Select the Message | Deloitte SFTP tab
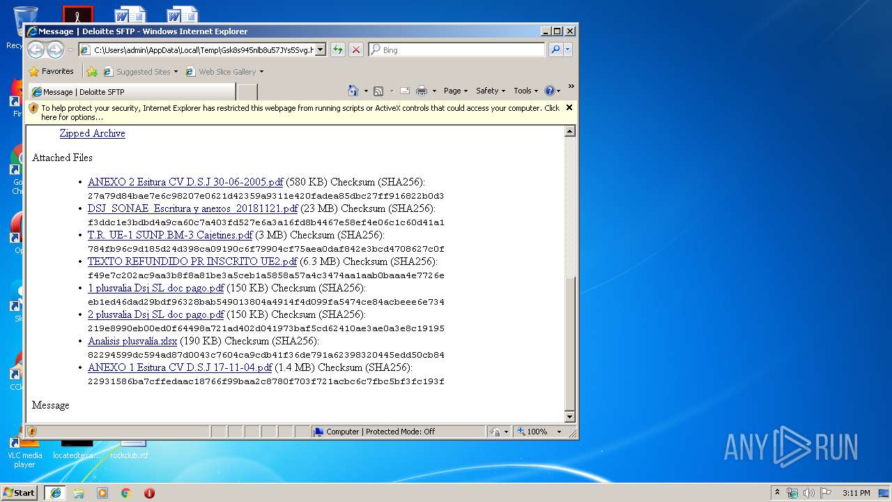 132,91
